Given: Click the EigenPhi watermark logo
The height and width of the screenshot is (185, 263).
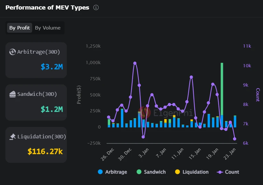Looking at the screenshot, I should [145, 112].
